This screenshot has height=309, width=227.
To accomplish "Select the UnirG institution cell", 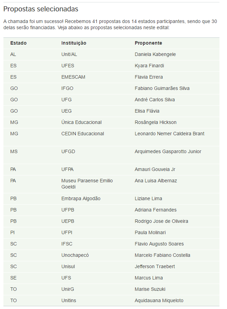I will [68, 289].
